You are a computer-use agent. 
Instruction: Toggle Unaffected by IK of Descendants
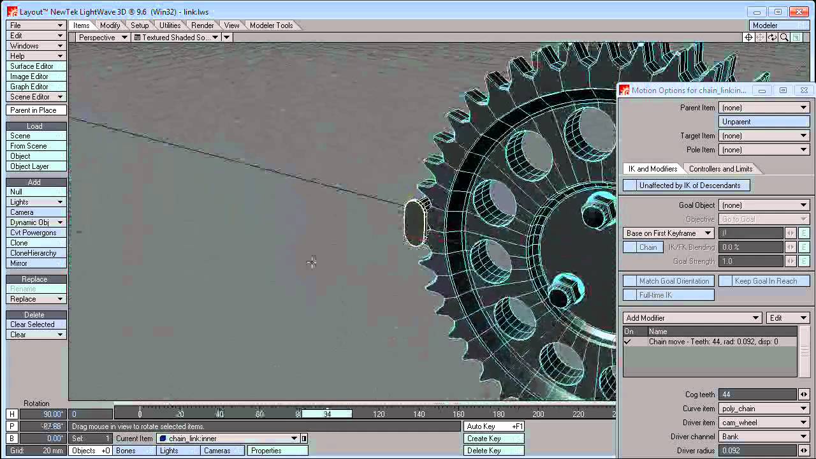pos(686,186)
